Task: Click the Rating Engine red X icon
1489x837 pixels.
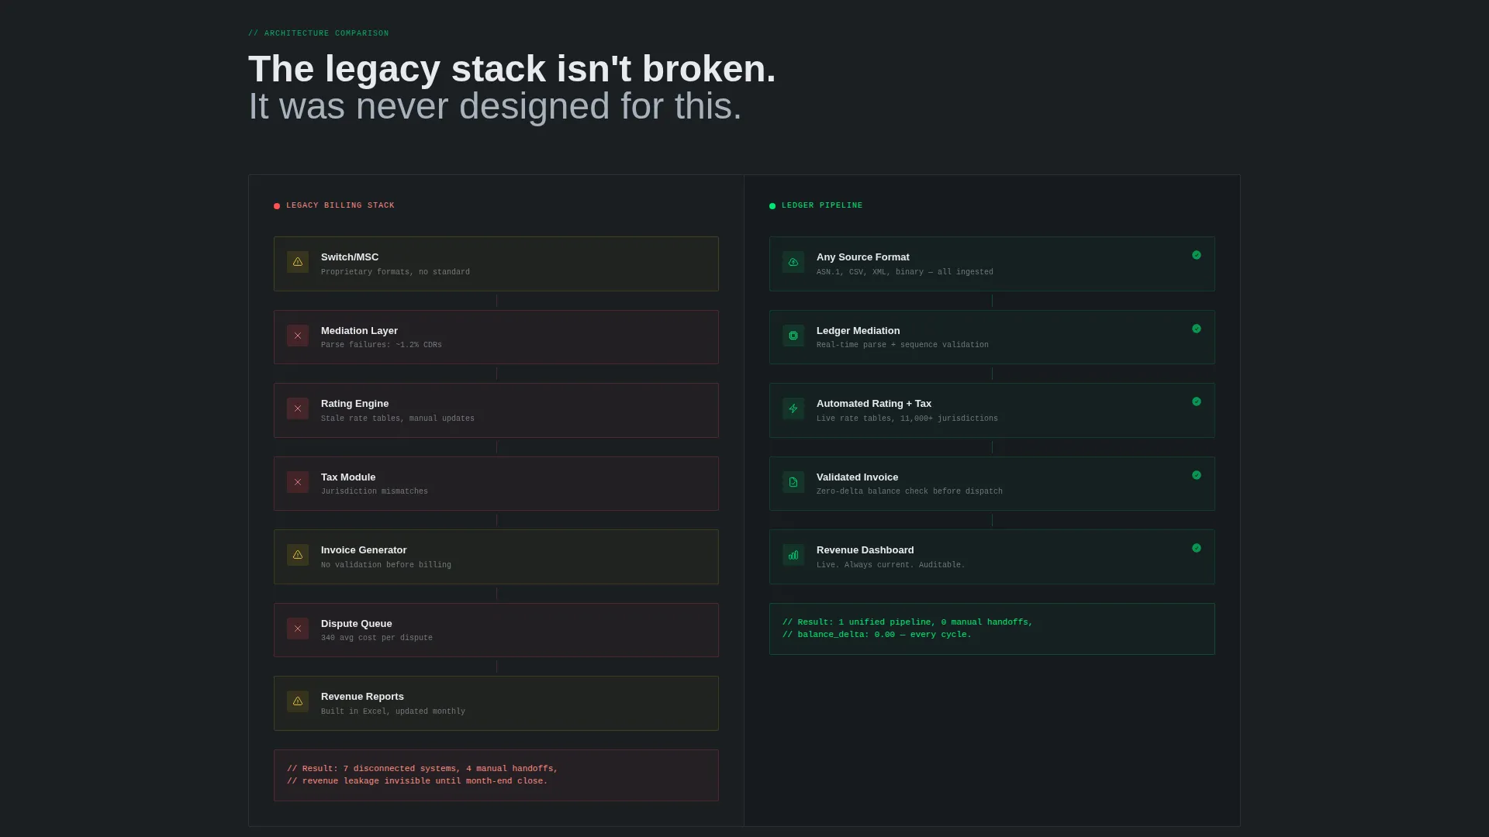Action: tap(298, 408)
